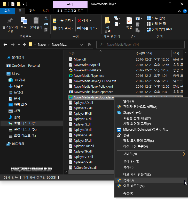Select the NaverMediaPlayer.exe file
The image size is (188, 201).
tap(89, 76)
